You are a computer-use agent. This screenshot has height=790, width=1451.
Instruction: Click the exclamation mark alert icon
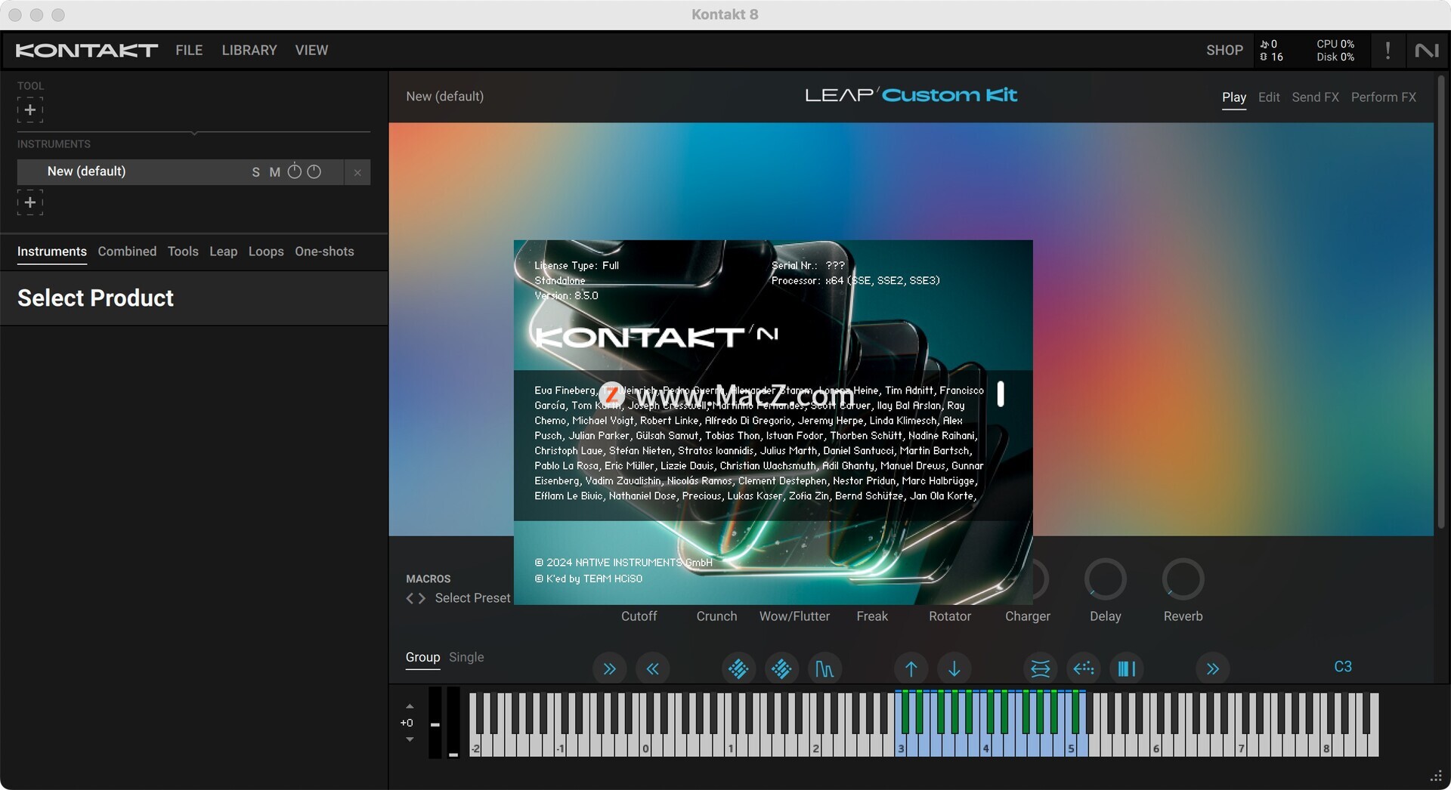click(x=1388, y=51)
